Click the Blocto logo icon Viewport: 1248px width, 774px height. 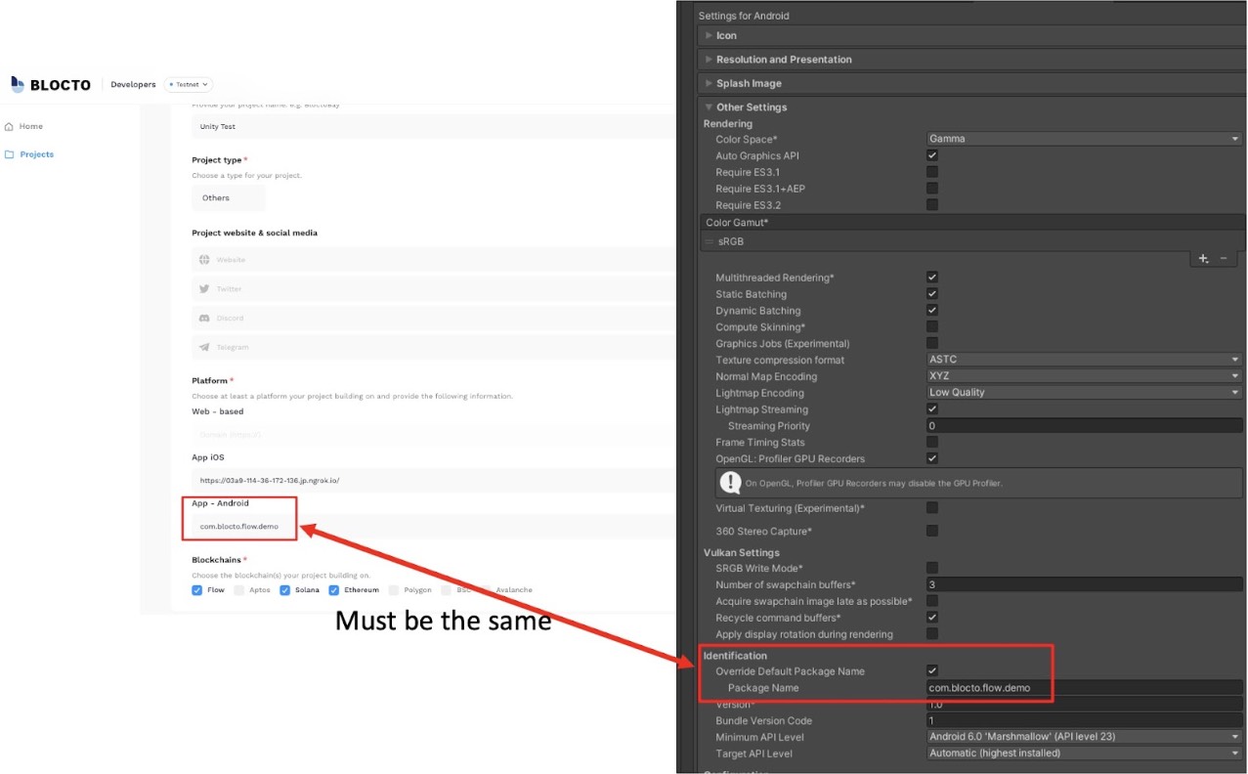tap(18, 84)
